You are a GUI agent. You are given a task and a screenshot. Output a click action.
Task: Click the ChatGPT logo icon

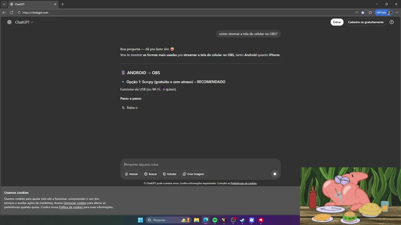[x=9, y=22]
